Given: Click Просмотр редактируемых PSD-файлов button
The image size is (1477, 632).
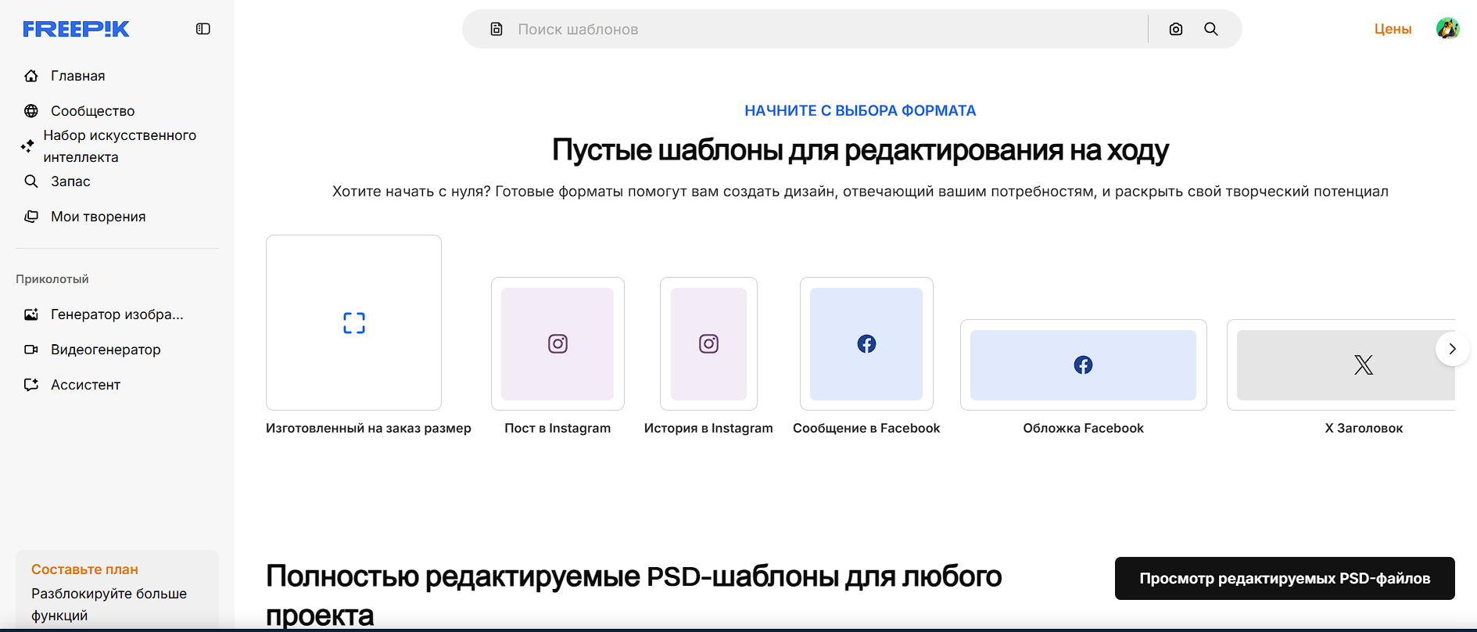Looking at the screenshot, I should 1284,579.
